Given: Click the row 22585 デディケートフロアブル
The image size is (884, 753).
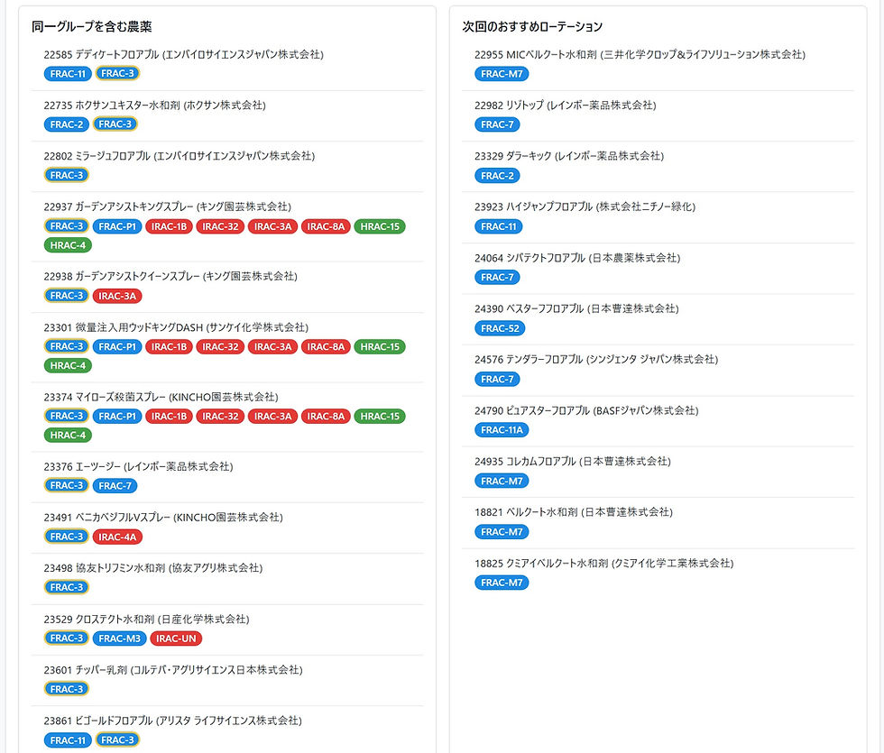Looking at the screenshot, I should click(227, 65).
